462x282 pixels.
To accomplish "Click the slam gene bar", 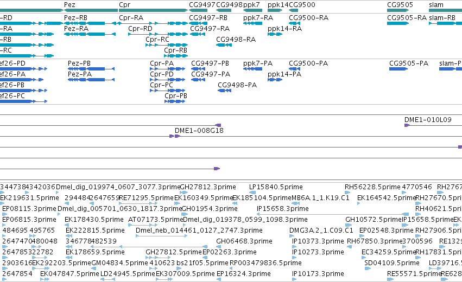I will pyautogui.click(x=446, y=10).
